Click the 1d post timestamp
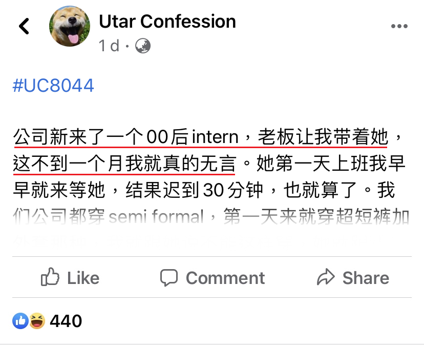 [x=108, y=46]
